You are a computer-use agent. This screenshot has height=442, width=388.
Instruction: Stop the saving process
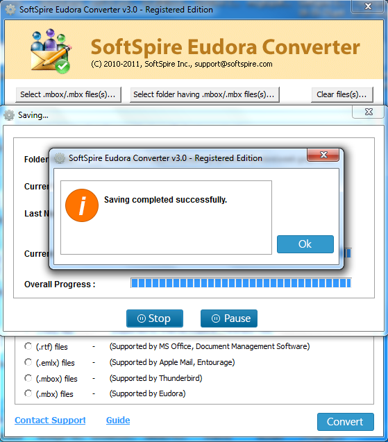tap(155, 318)
